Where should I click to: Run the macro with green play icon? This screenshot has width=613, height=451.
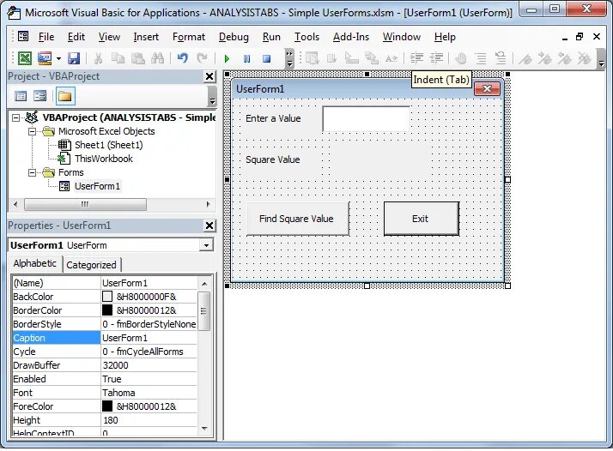point(227,59)
